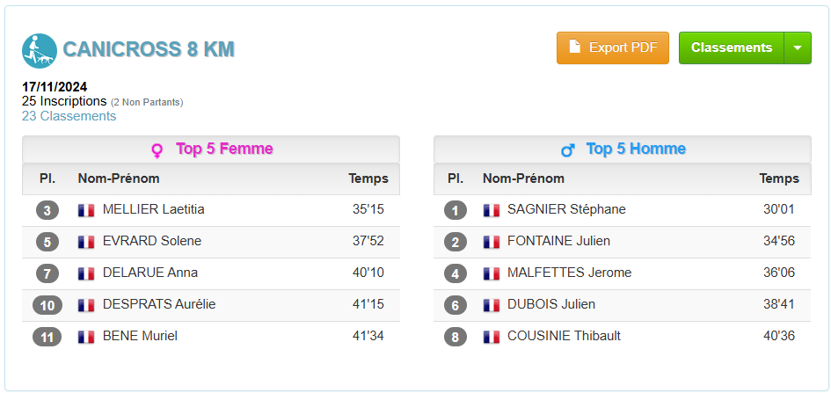The image size is (831, 393).
Task: Click the French flag beside SAGNIER Stéphane
Action: (x=492, y=210)
